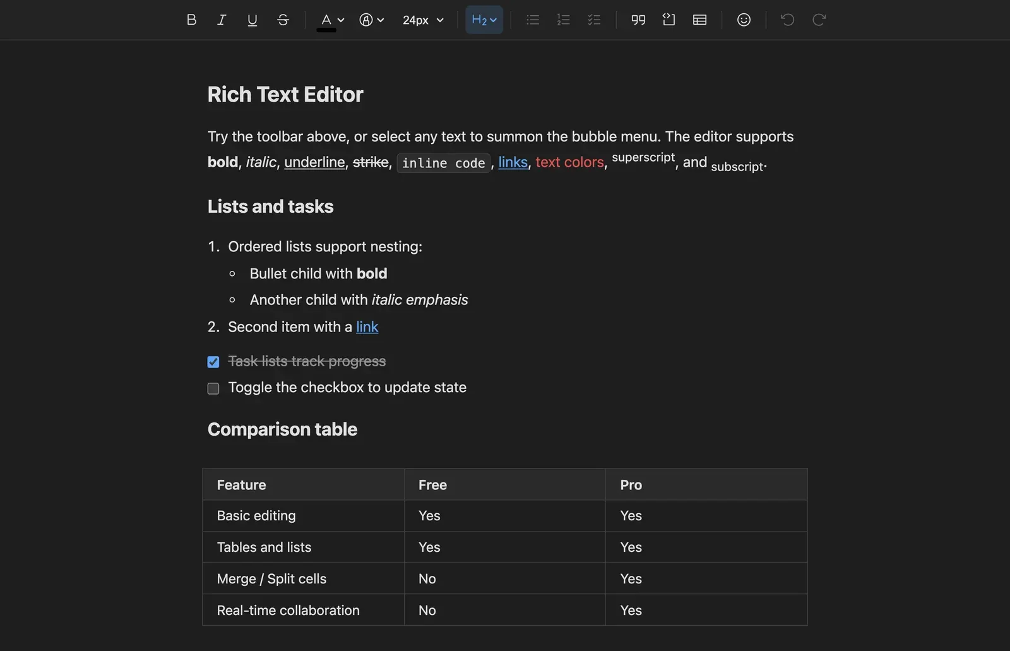This screenshot has width=1010, height=651.
Task: Select the 'Real-time collaboration' table cell
Action: point(304,611)
